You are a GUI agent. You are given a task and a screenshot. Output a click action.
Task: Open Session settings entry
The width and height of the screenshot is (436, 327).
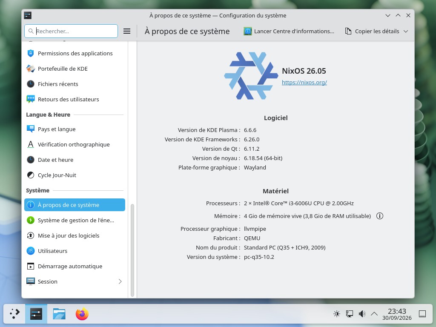75,282
